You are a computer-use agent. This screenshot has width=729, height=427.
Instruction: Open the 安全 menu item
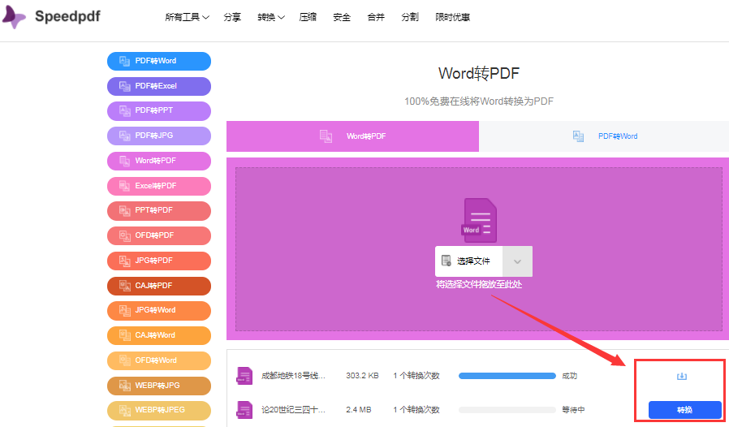(342, 17)
